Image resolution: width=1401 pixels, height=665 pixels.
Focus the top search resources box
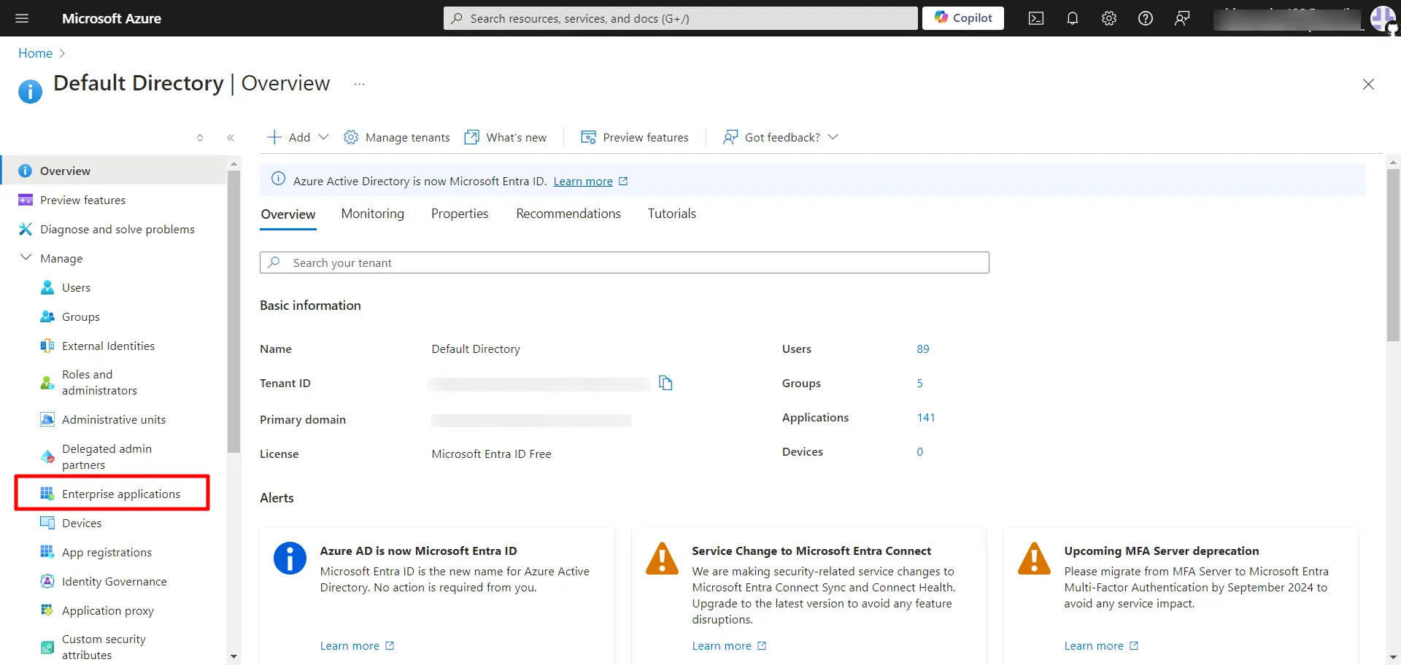(680, 18)
